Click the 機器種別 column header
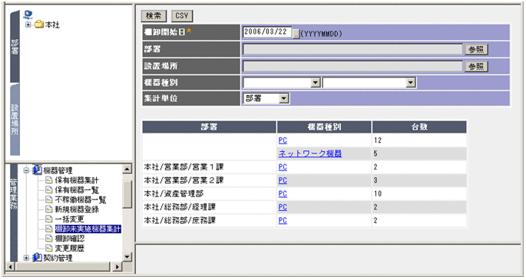The height and width of the screenshot is (280, 526). [324, 127]
